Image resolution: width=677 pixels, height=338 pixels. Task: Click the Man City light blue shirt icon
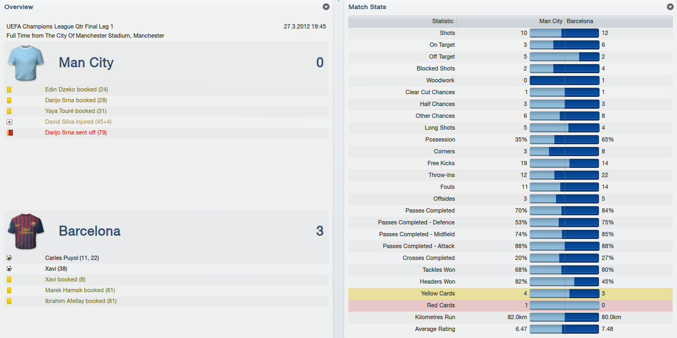click(25, 62)
